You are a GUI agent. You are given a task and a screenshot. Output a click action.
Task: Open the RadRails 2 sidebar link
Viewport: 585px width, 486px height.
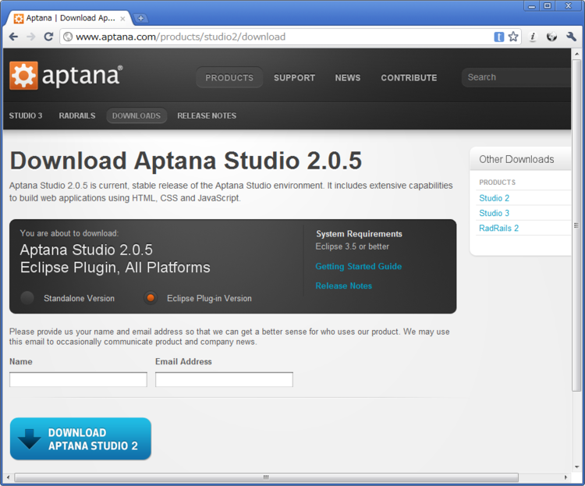pyautogui.click(x=499, y=228)
